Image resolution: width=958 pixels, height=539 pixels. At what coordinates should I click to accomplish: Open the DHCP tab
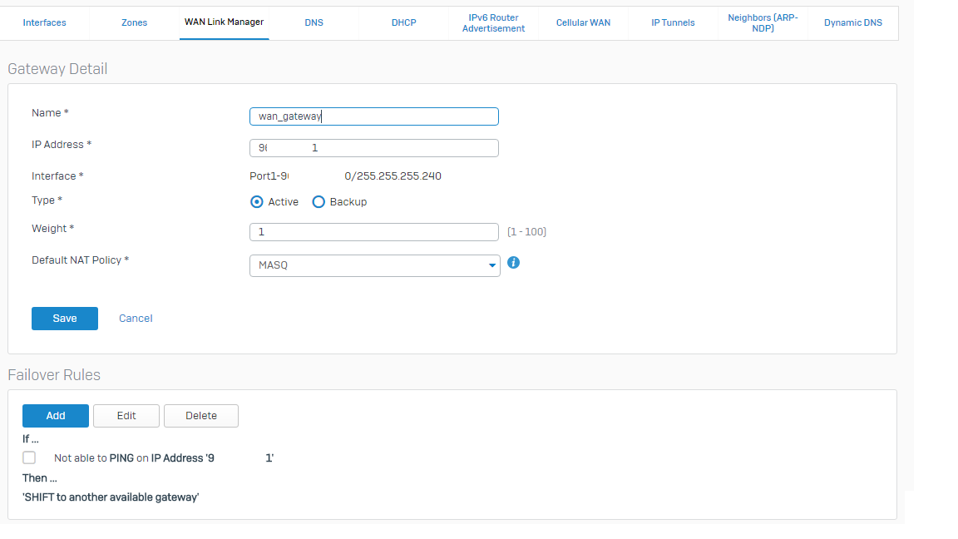click(x=403, y=22)
